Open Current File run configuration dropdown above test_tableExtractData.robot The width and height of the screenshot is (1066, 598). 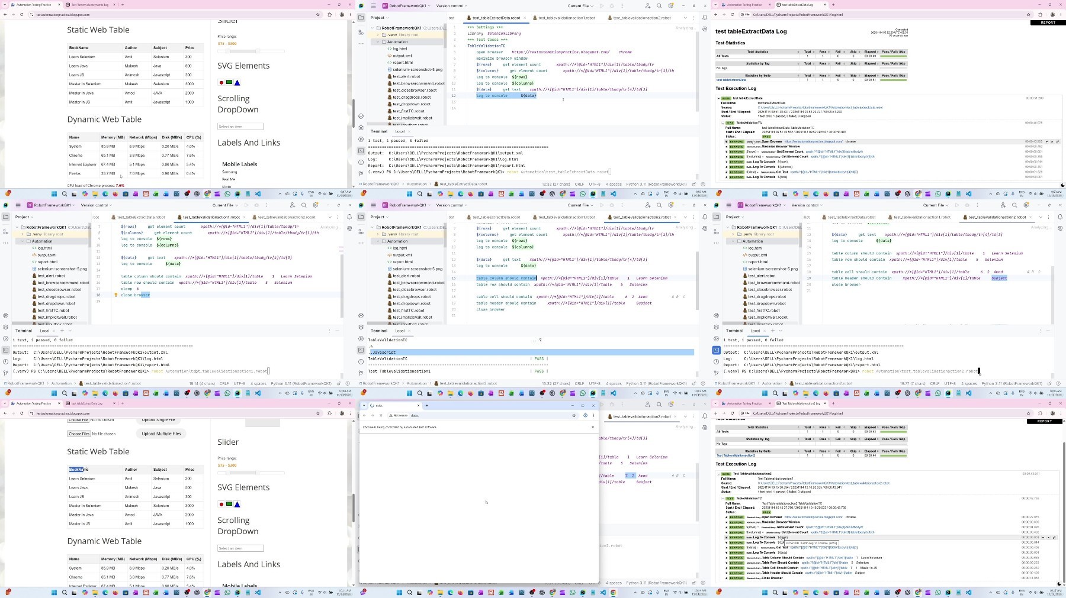click(x=580, y=6)
